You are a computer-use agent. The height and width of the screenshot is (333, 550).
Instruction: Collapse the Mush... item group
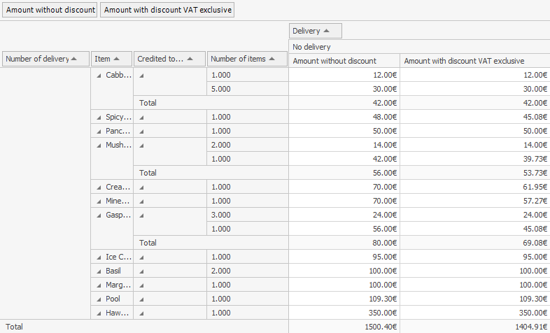[x=99, y=145]
